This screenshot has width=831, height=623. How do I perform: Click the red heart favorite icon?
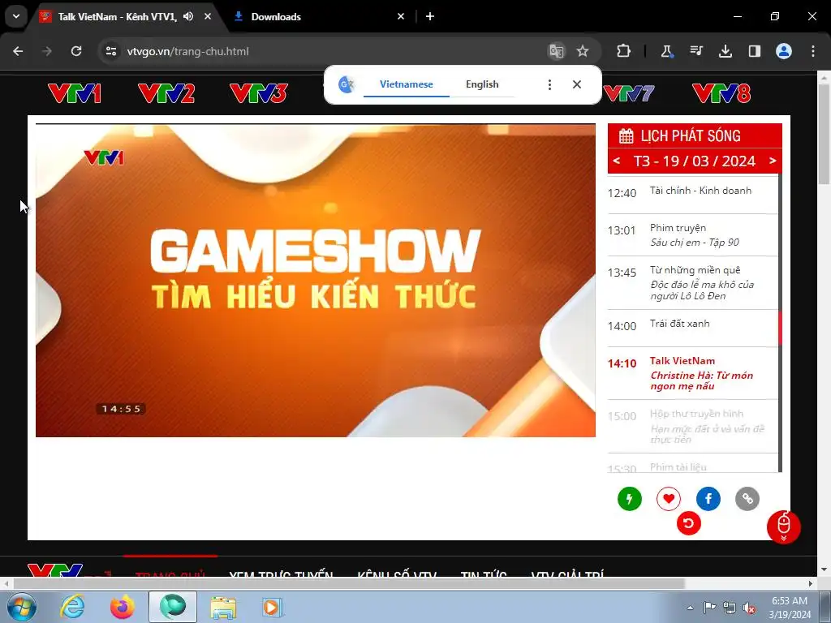[x=669, y=499]
